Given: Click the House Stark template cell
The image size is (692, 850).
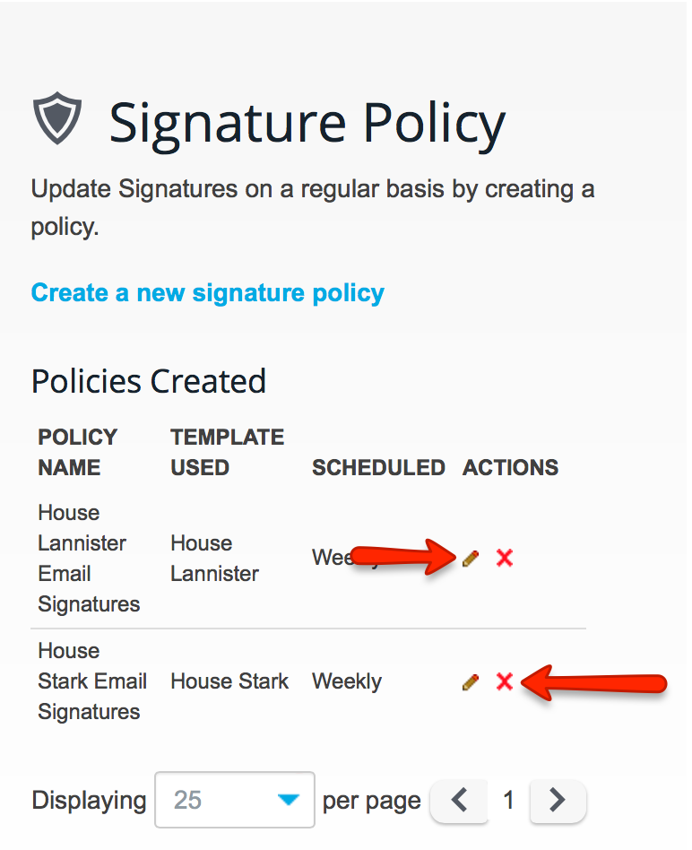Looking at the screenshot, I should coord(229,681).
